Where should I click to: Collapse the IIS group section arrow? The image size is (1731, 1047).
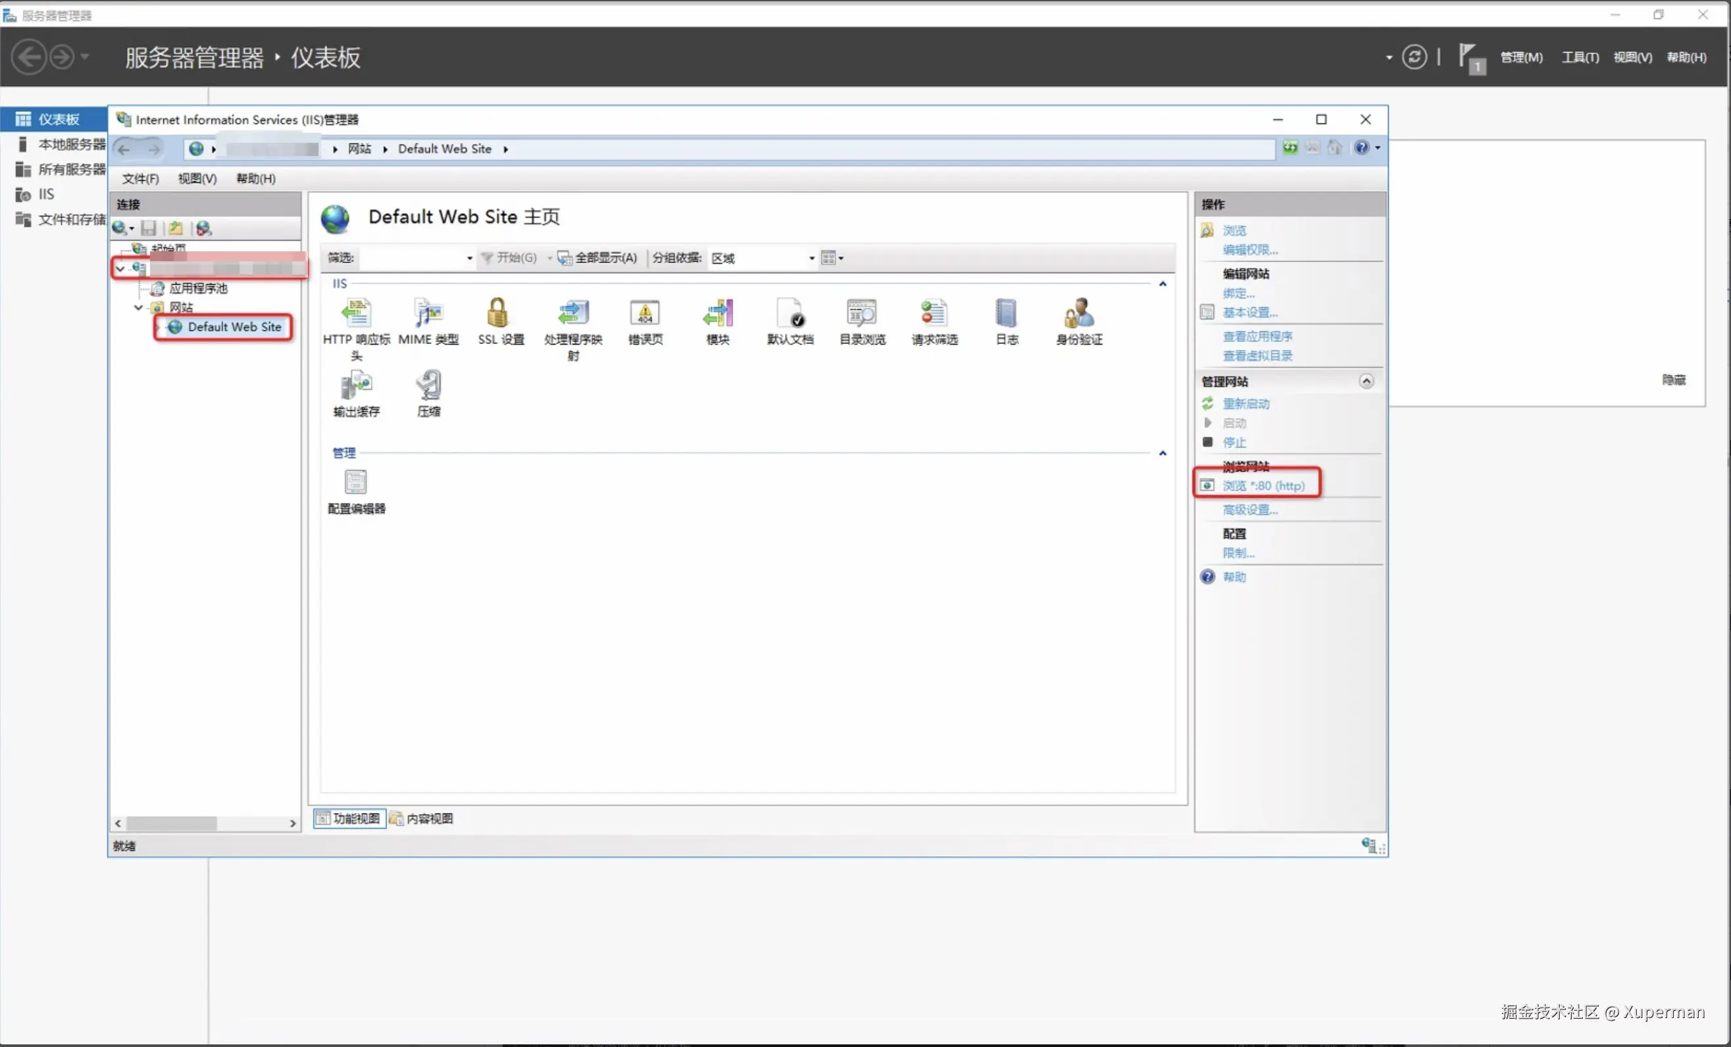coord(1162,283)
